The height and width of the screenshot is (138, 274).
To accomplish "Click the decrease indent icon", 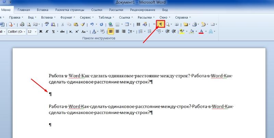I will point(167,32).
